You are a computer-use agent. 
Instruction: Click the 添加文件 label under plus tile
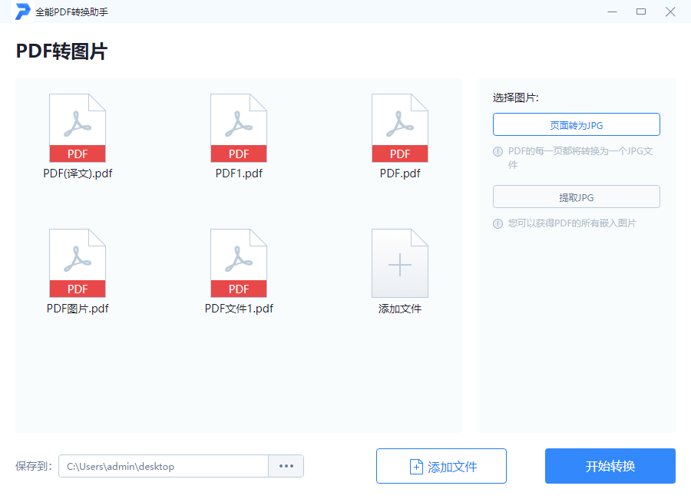coord(400,309)
